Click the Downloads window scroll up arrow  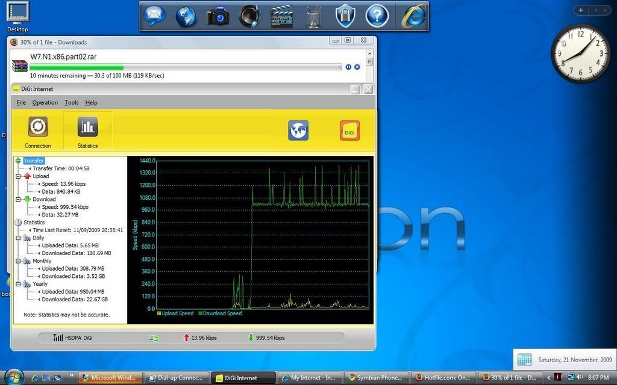(x=369, y=54)
